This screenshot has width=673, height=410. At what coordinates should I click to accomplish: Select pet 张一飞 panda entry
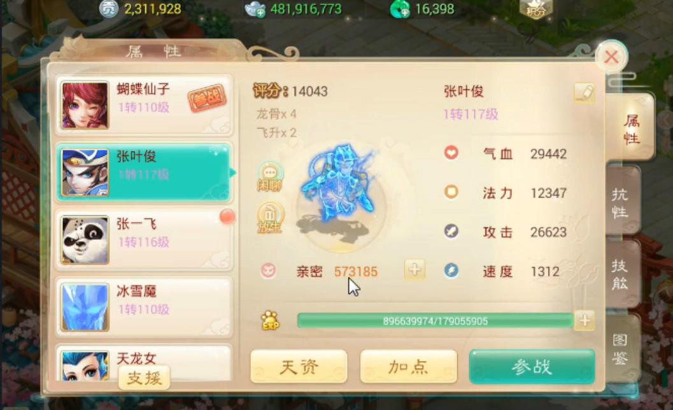coord(144,240)
